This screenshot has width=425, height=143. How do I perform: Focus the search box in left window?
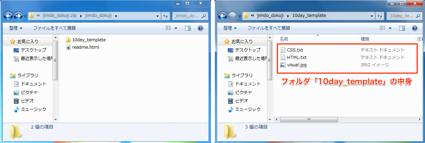pos(190,16)
